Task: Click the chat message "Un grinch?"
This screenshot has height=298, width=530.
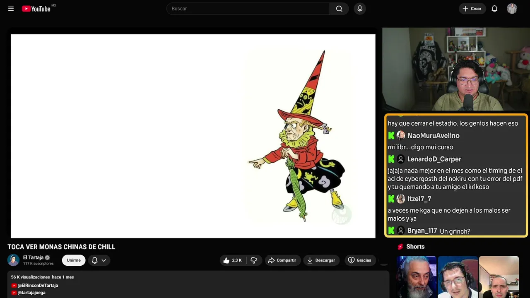Action: click(455, 231)
